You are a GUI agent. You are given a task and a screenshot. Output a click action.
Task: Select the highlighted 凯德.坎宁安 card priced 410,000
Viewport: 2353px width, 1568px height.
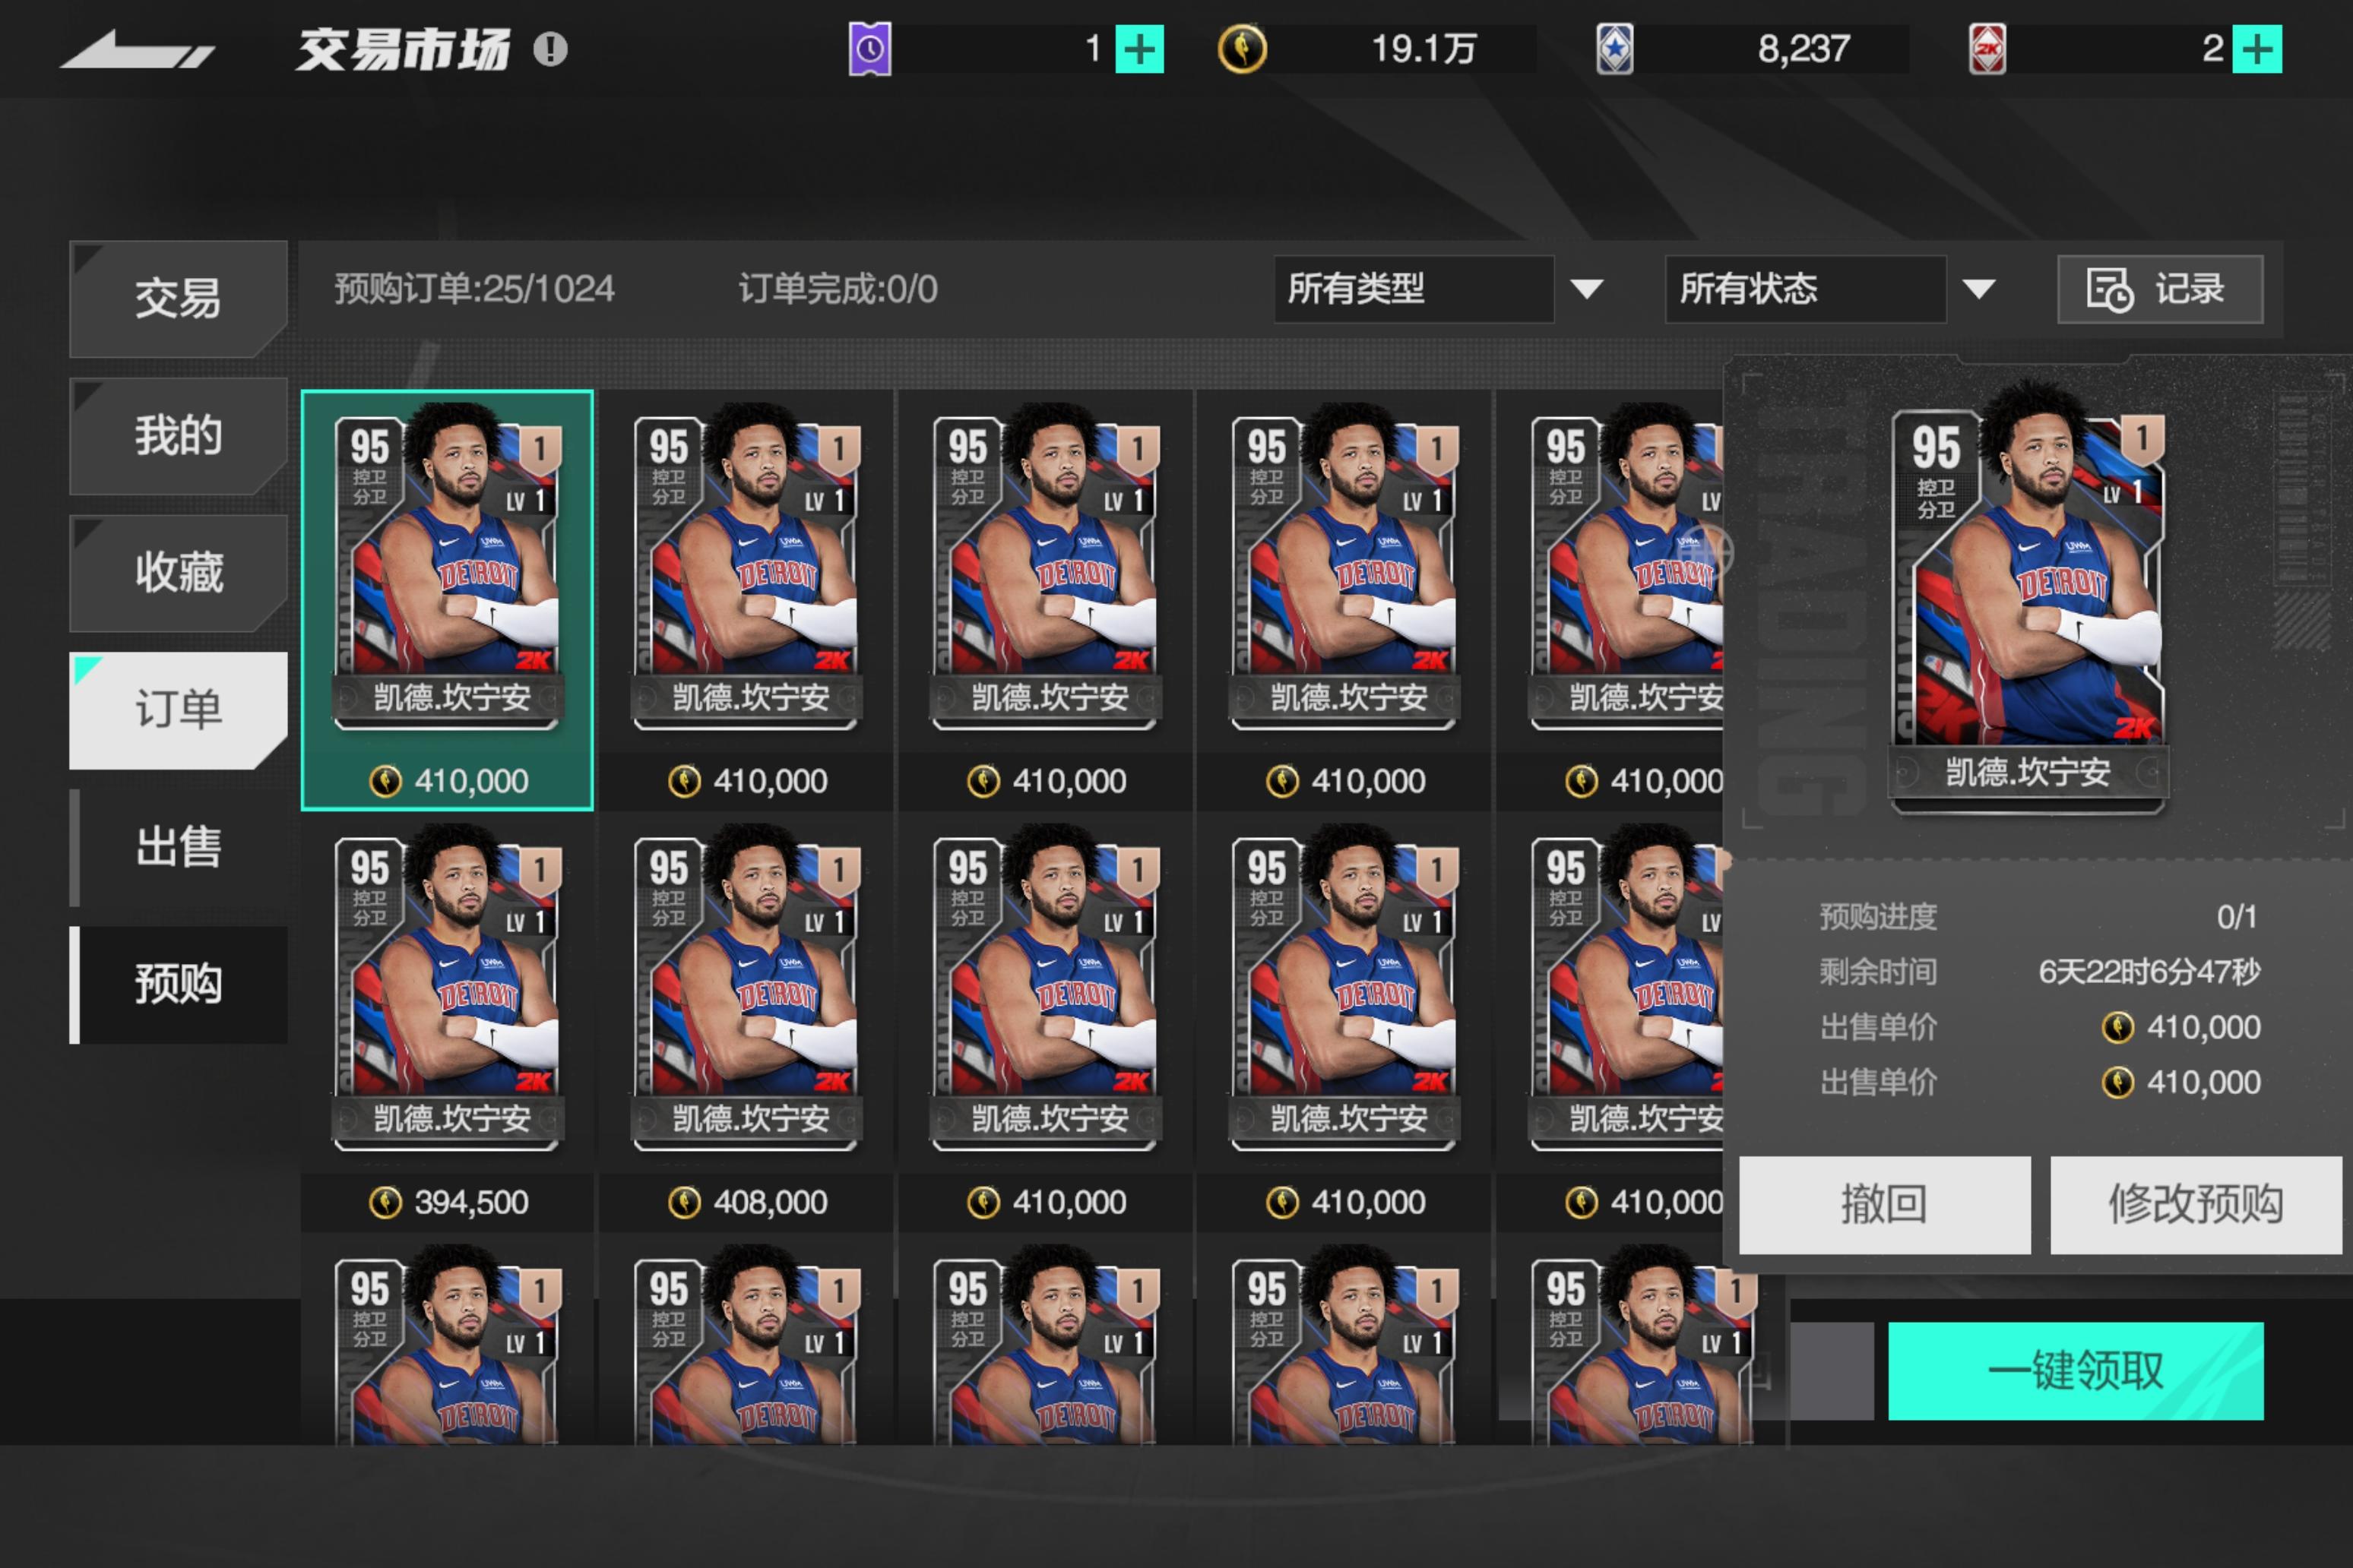click(447, 600)
